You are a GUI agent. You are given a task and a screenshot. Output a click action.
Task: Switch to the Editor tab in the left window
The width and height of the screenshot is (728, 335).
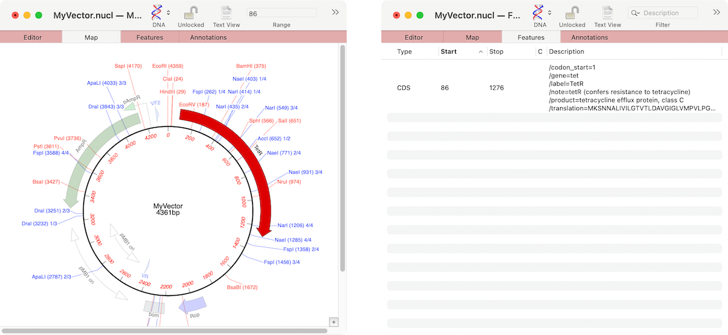pos(32,37)
